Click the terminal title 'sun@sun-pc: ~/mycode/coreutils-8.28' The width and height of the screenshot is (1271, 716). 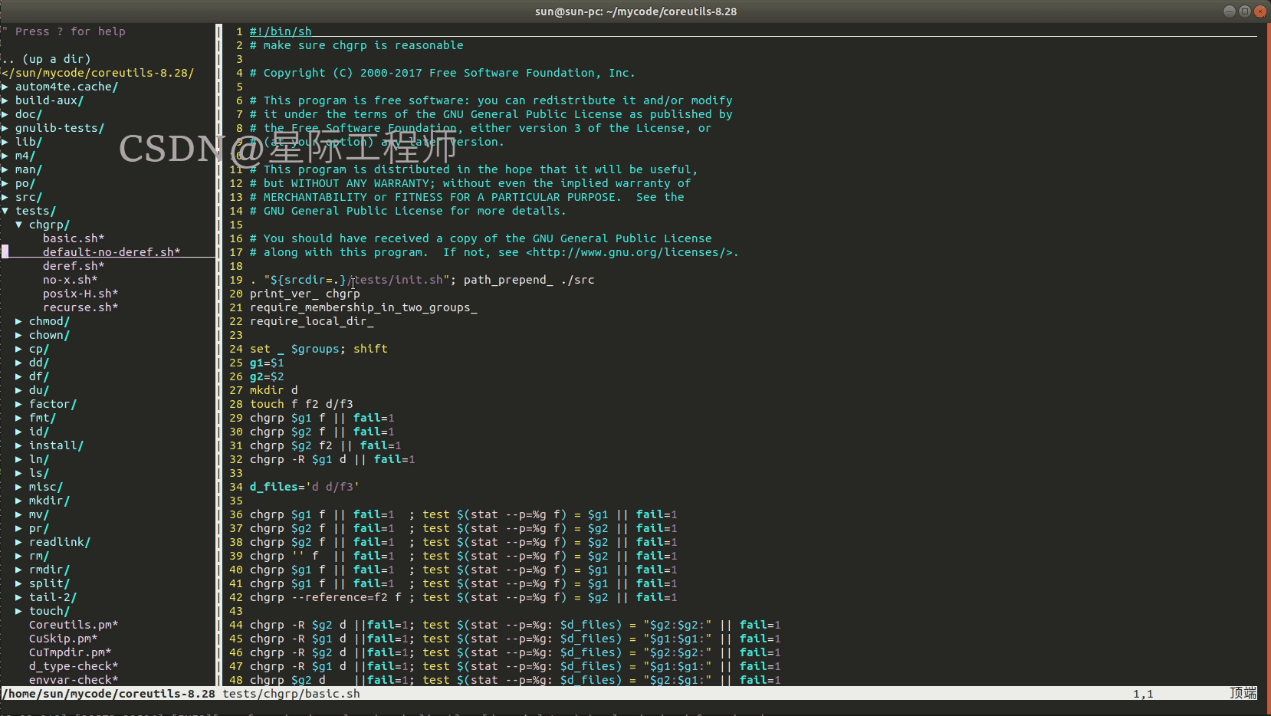tap(635, 11)
